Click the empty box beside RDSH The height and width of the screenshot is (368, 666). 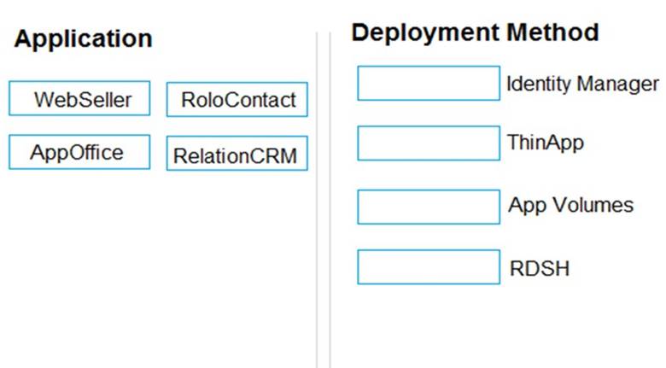point(428,267)
